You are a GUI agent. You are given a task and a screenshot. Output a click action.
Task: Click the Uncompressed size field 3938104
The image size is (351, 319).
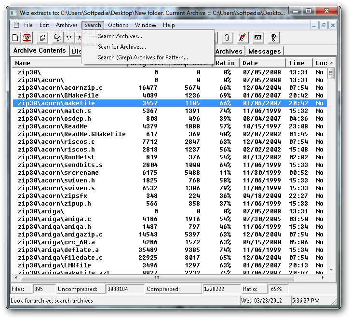point(125,289)
